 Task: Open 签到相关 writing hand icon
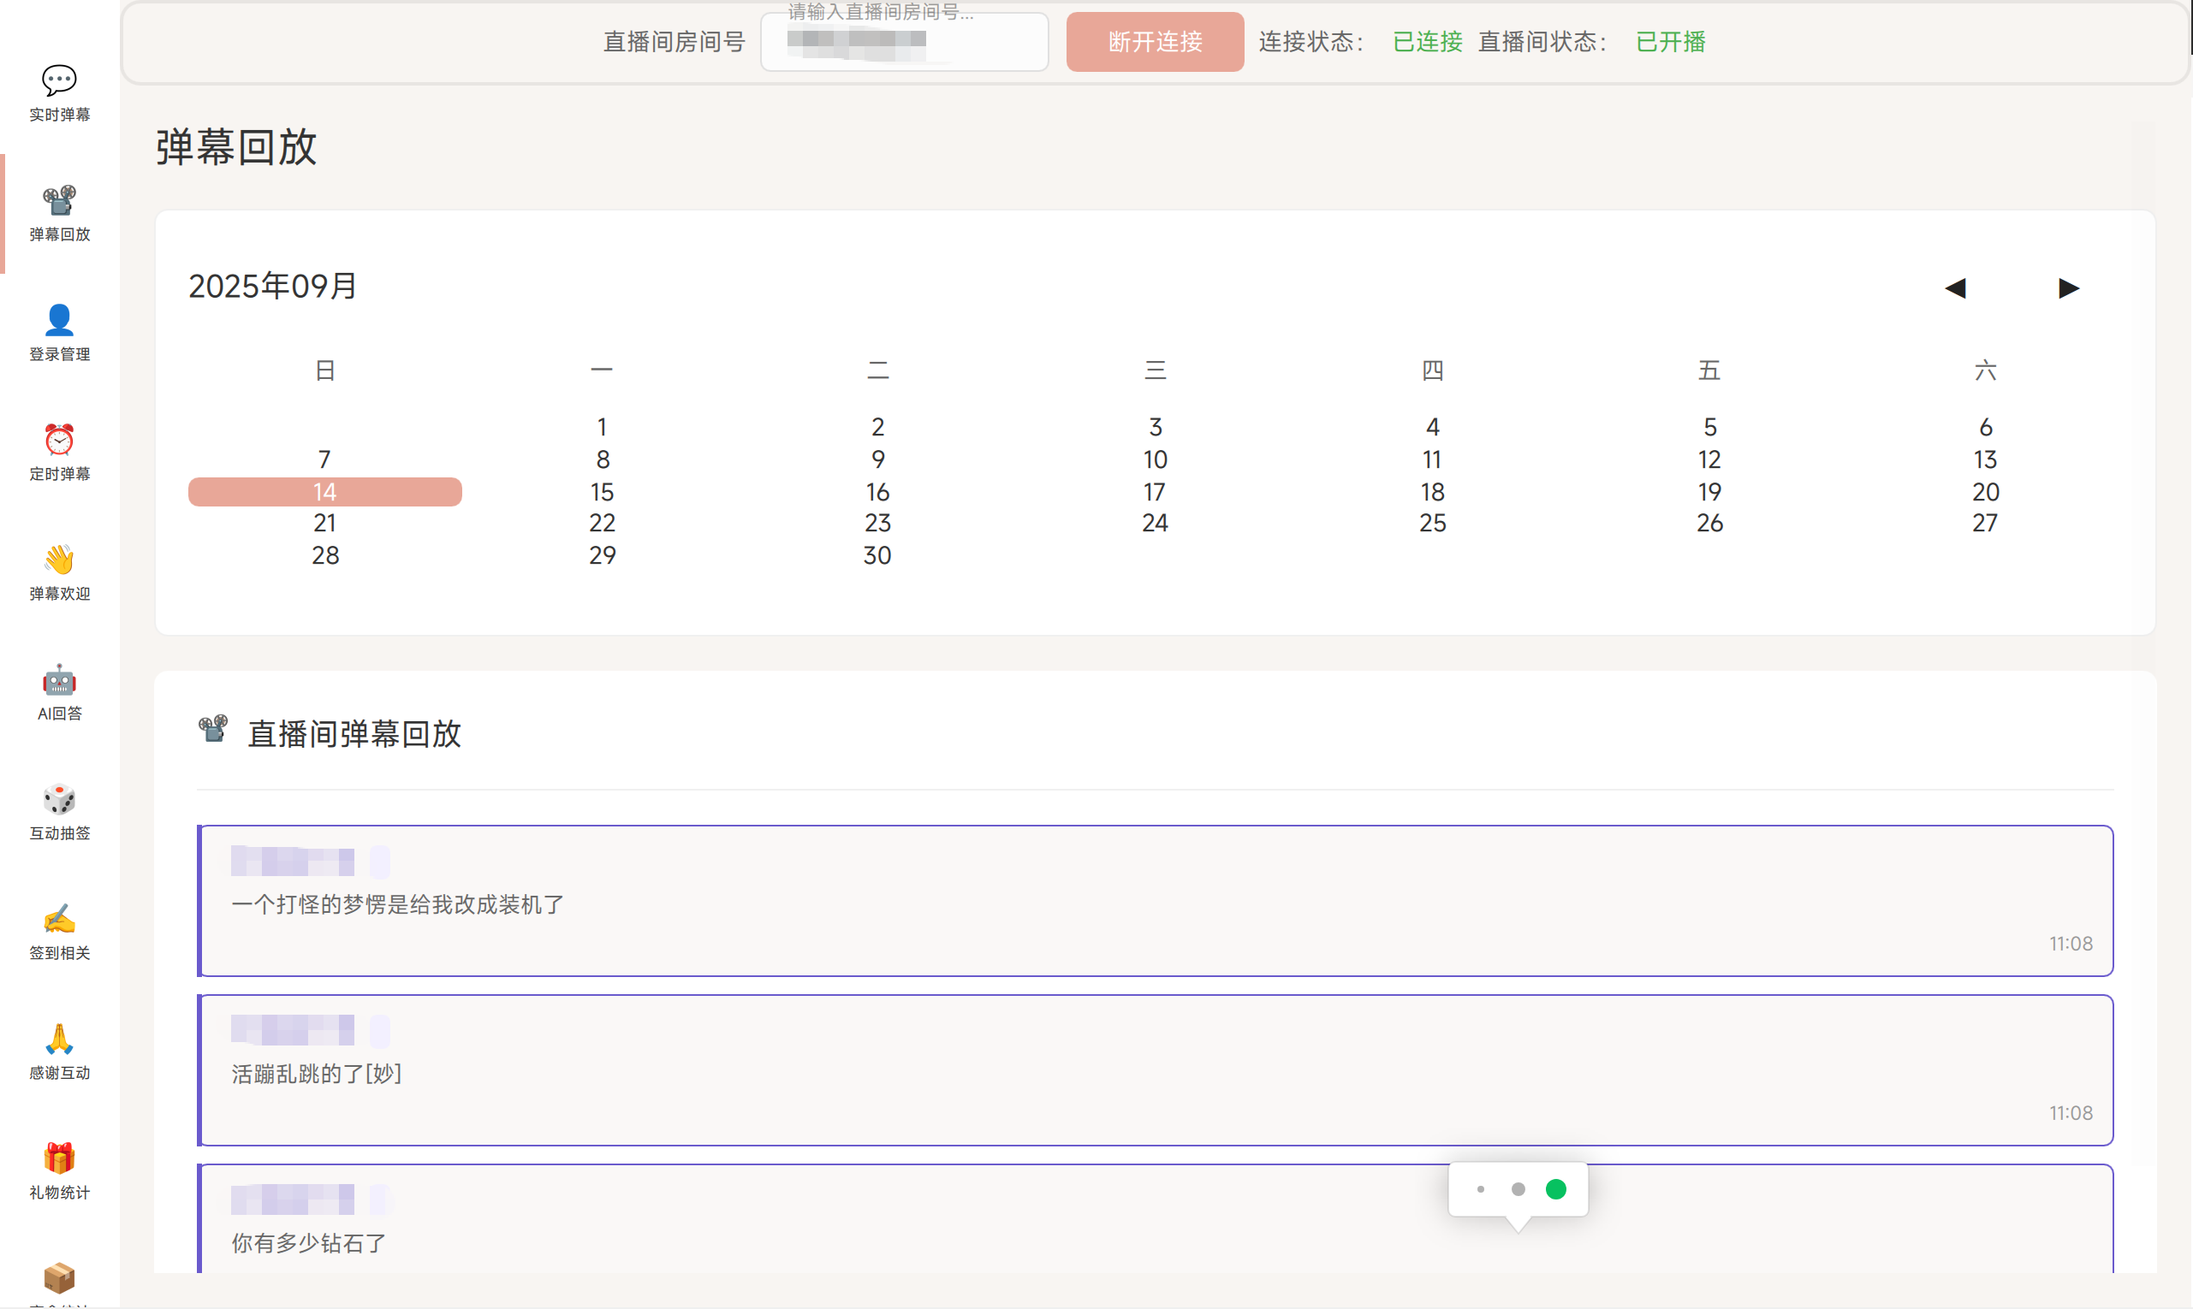[x=59, y=919]
